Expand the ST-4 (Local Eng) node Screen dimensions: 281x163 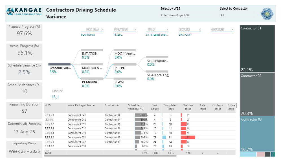pyautogui.click(x=158, y=75)
